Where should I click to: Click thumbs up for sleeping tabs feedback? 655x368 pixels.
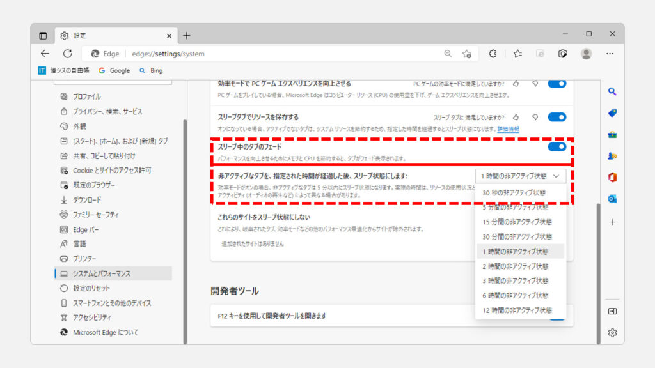click(x=516, y=117)
